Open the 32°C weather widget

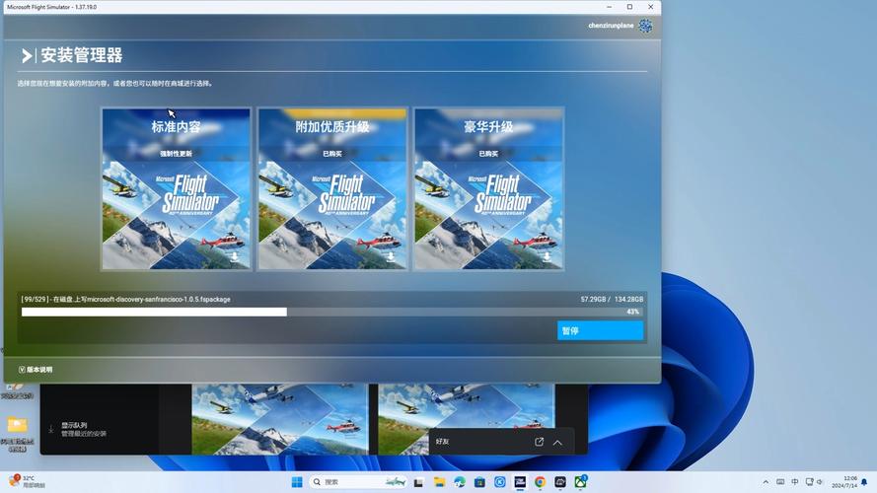(27, 481)
